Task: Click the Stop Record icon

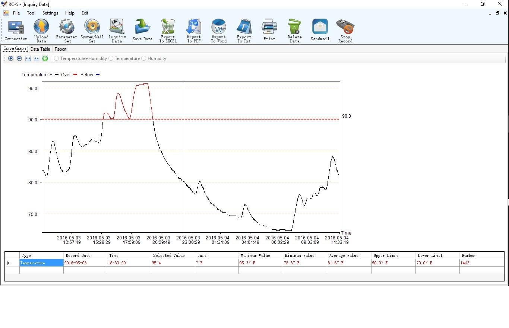Action: click(345, 31)
